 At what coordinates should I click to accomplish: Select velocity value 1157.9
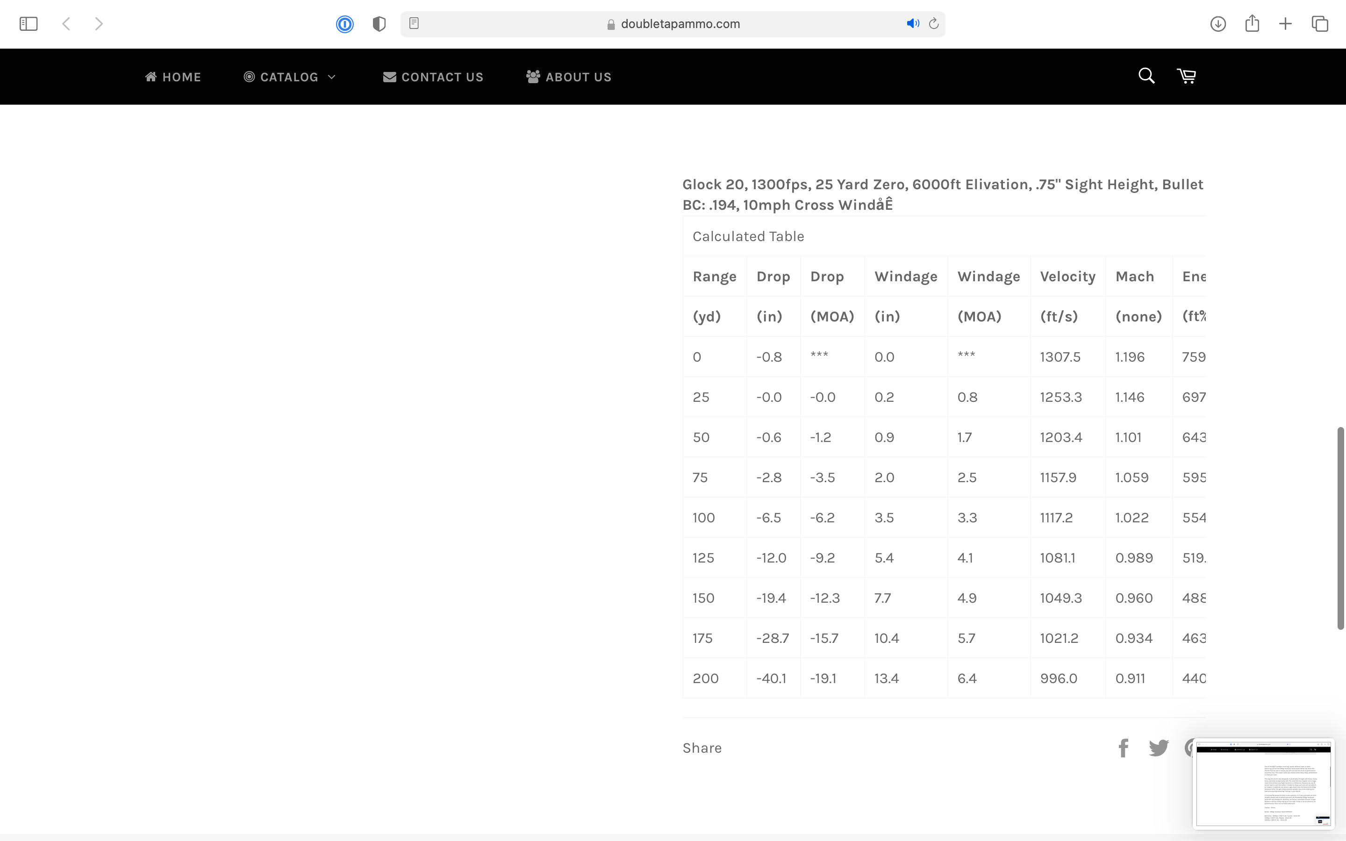[1058, 477]
